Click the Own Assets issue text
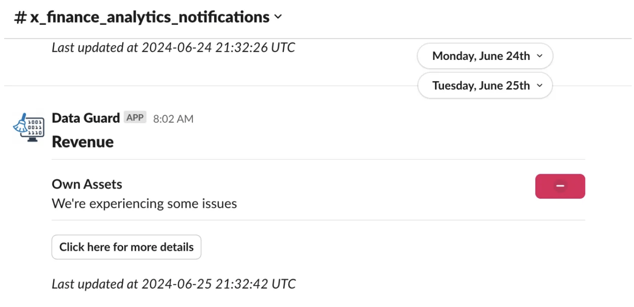634x307 pixels. tap(144, 203)
